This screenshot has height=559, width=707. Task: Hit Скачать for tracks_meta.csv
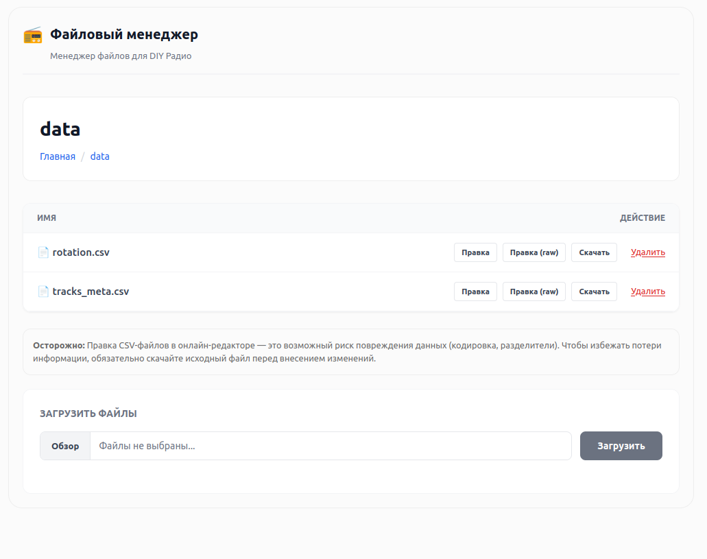pos(594,292)
